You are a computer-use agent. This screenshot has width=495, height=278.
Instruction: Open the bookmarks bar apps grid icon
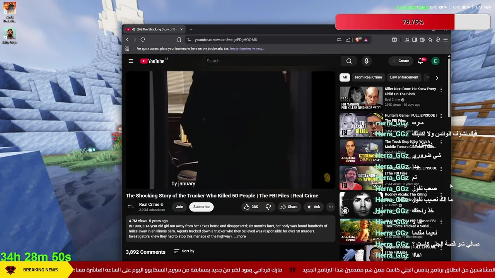point(127,49)
